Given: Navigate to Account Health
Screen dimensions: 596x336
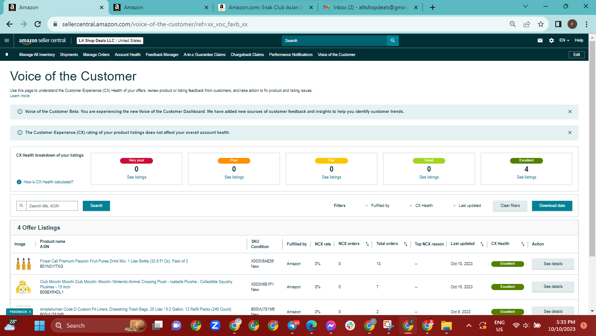Looking at the screenshot, I should [x=128, y=55].
